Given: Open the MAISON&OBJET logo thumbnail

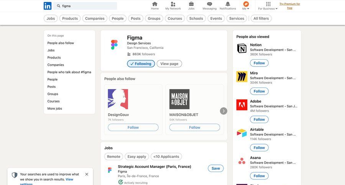Looking at the screenshot, I should (x=179, y=99).
